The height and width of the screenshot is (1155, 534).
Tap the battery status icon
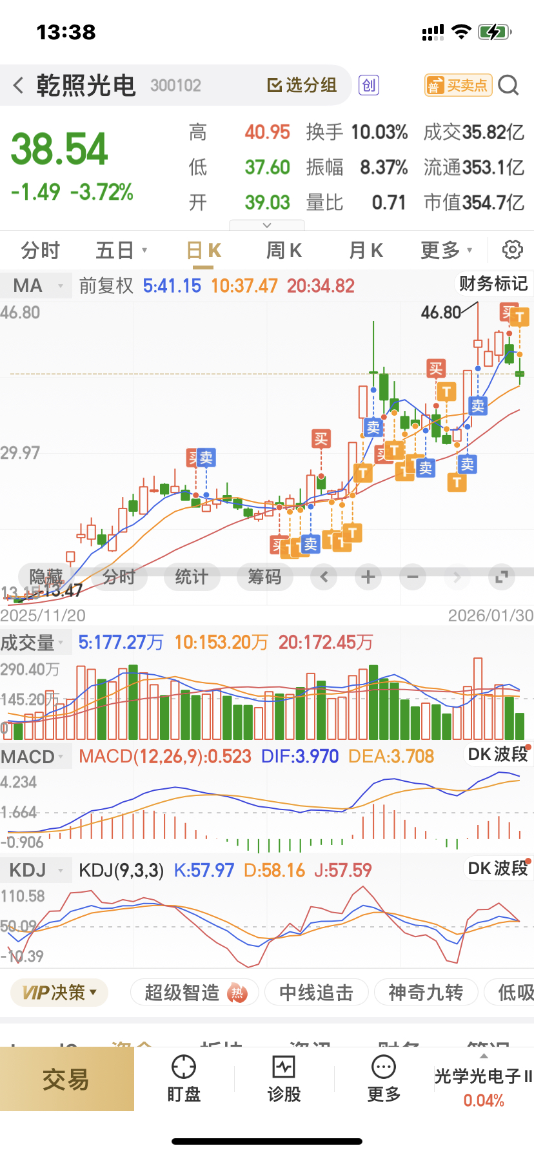tap(495, 32)
